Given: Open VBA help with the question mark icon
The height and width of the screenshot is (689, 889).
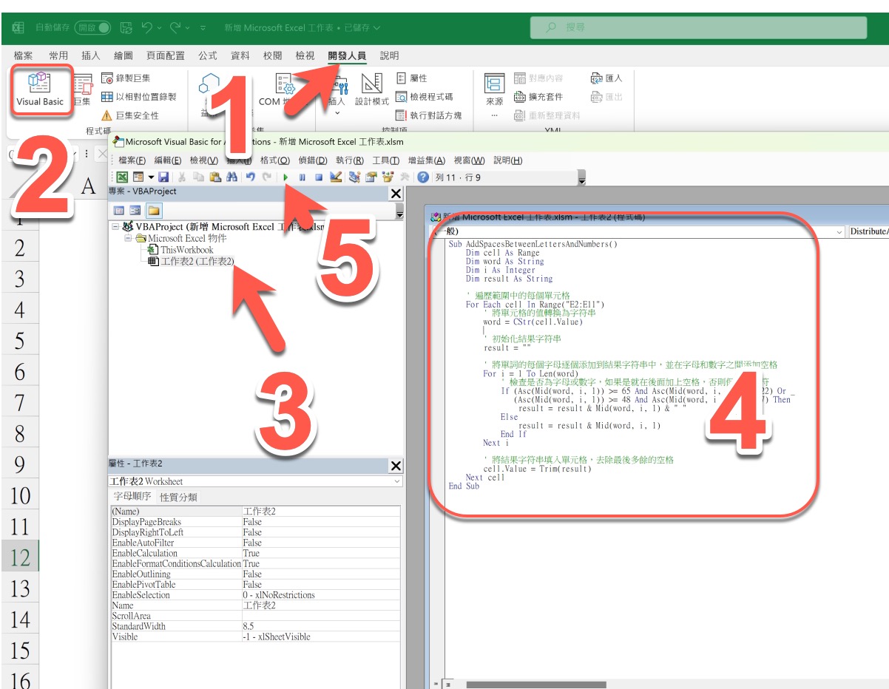Looking at the screenshot, I should (423, 177).
